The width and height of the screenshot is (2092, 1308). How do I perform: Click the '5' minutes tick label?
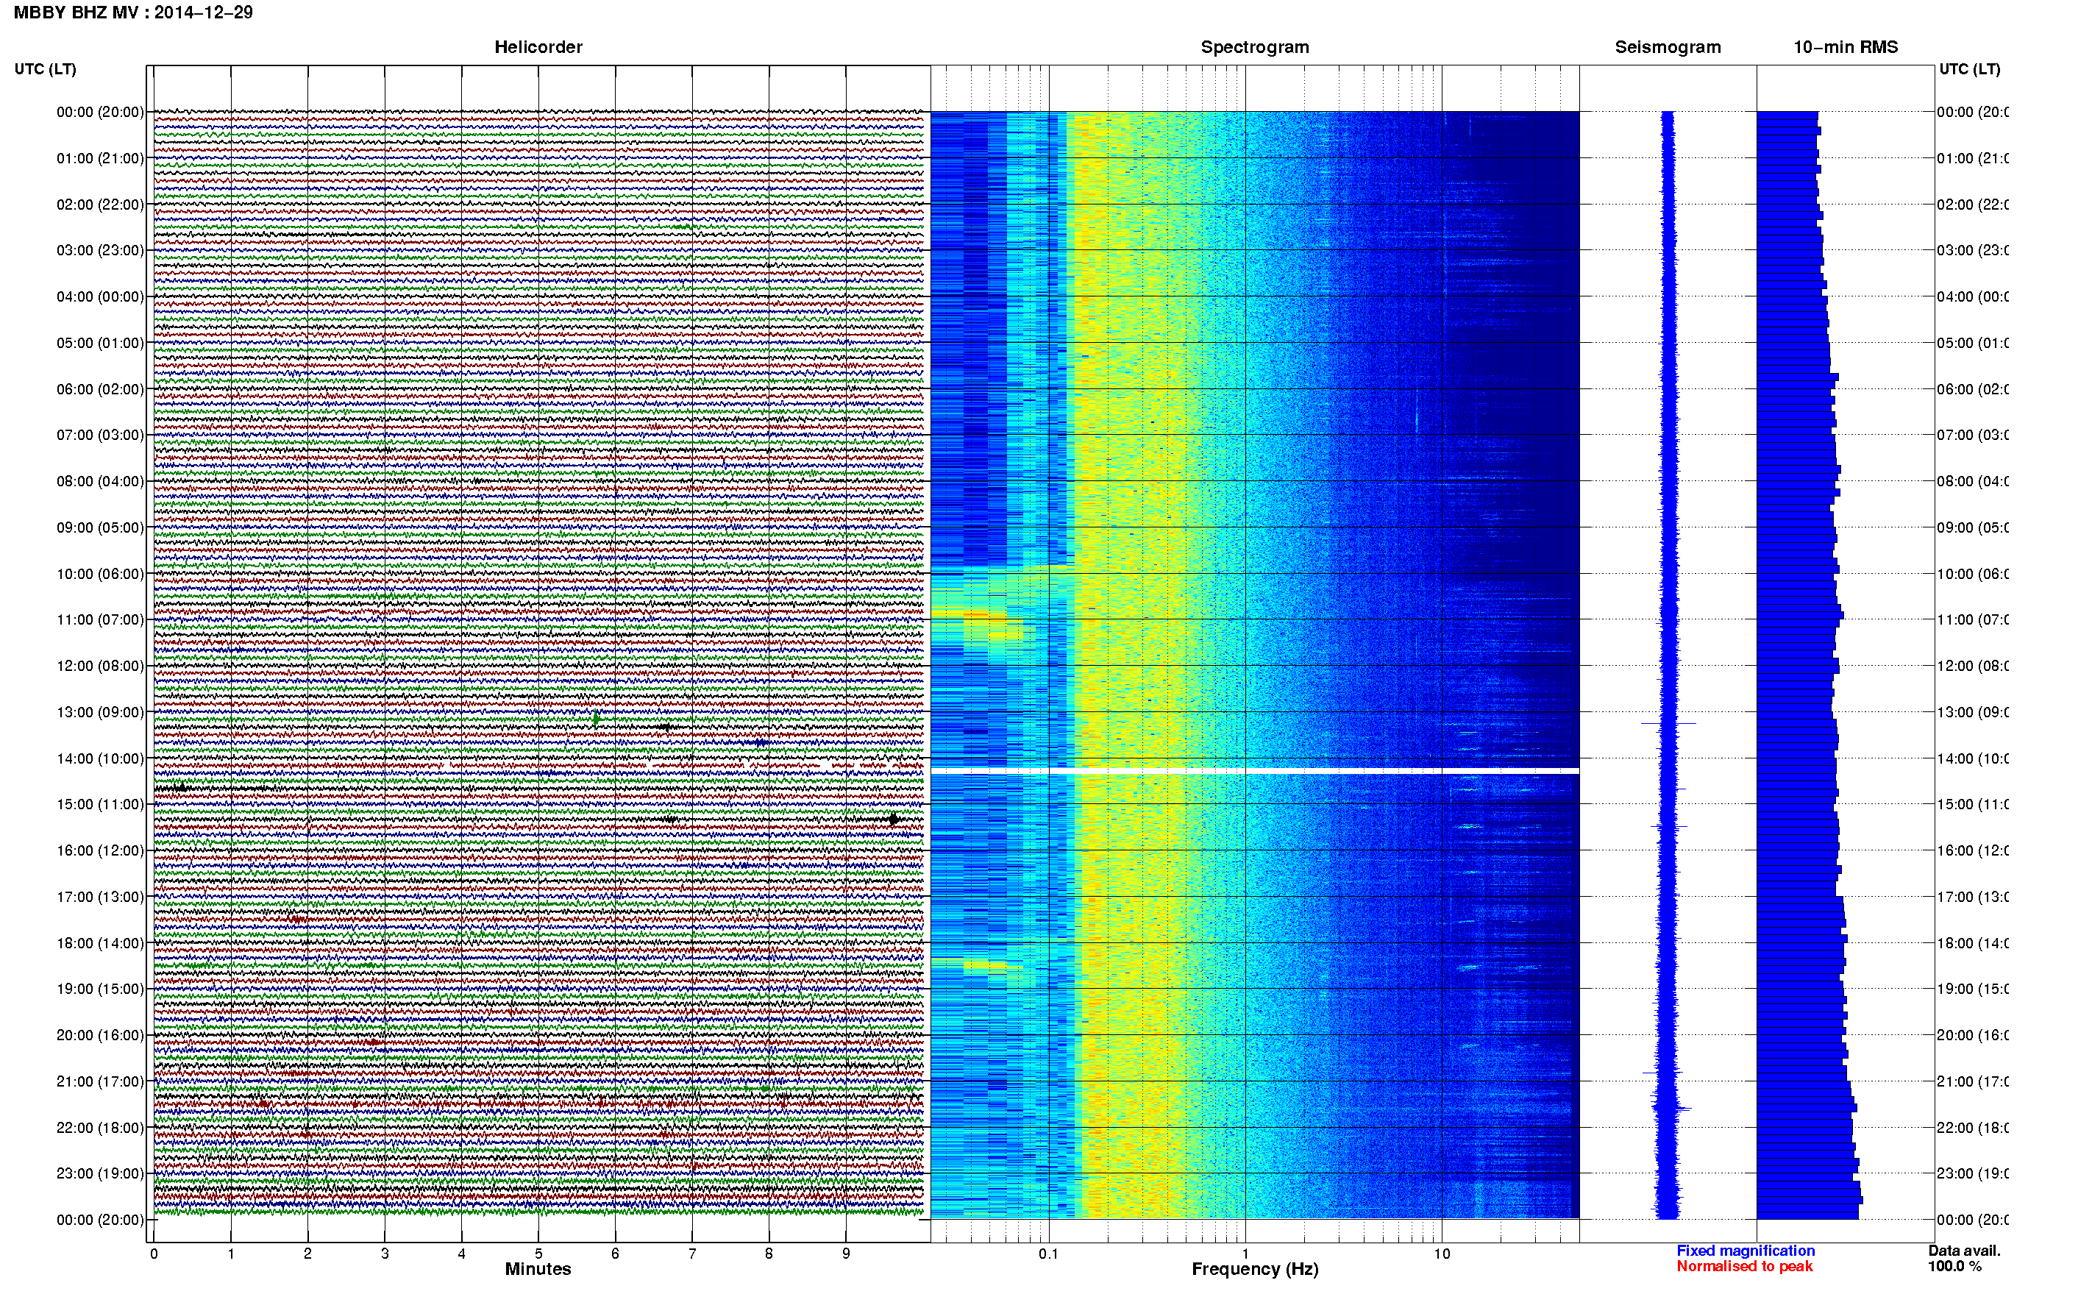538,1254
